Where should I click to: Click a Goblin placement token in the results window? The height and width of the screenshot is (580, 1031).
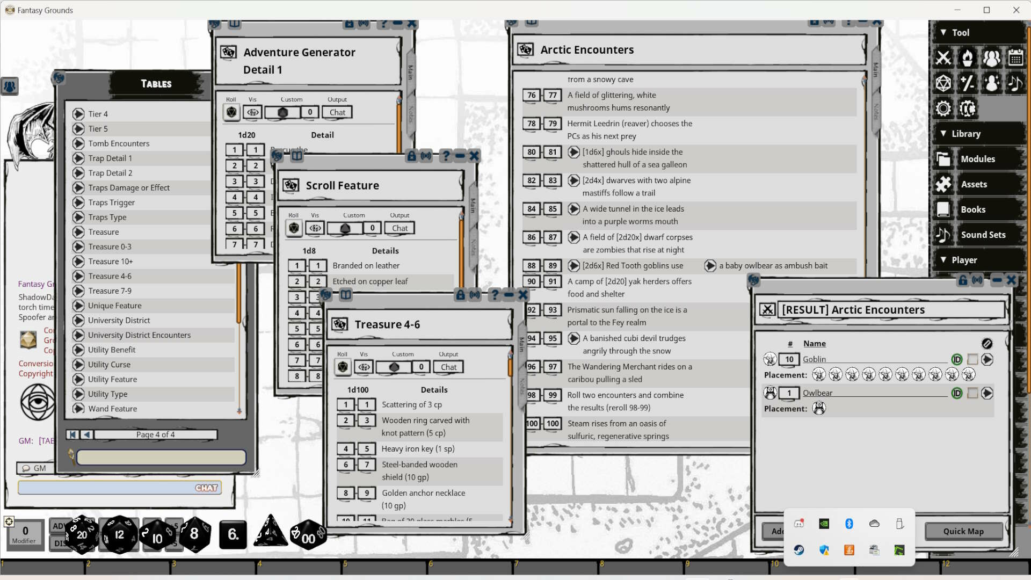pyautogui.click(x=820, y=374)
